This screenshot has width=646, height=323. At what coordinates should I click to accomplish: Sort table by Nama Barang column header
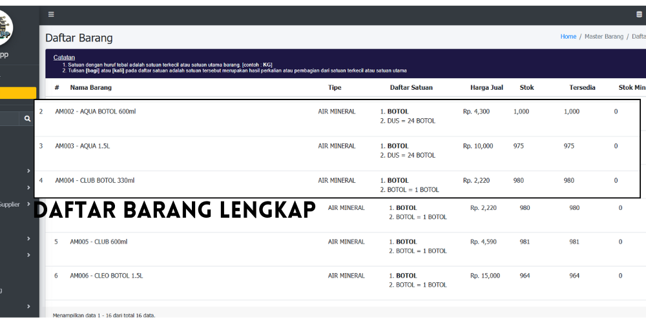(x=90, y=87)
